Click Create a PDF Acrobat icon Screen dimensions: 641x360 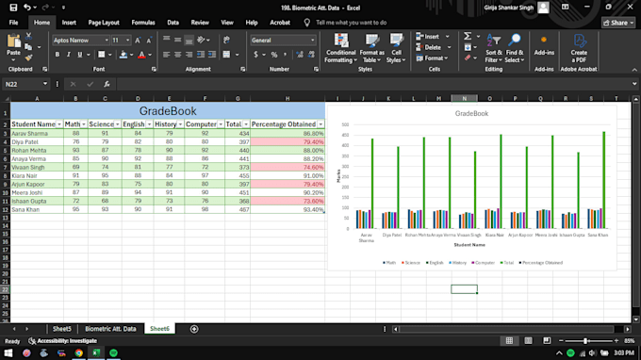pos(579,48)
